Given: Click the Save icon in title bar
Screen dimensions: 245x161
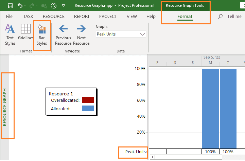Looking at the screenshot, I should point(10,6).
